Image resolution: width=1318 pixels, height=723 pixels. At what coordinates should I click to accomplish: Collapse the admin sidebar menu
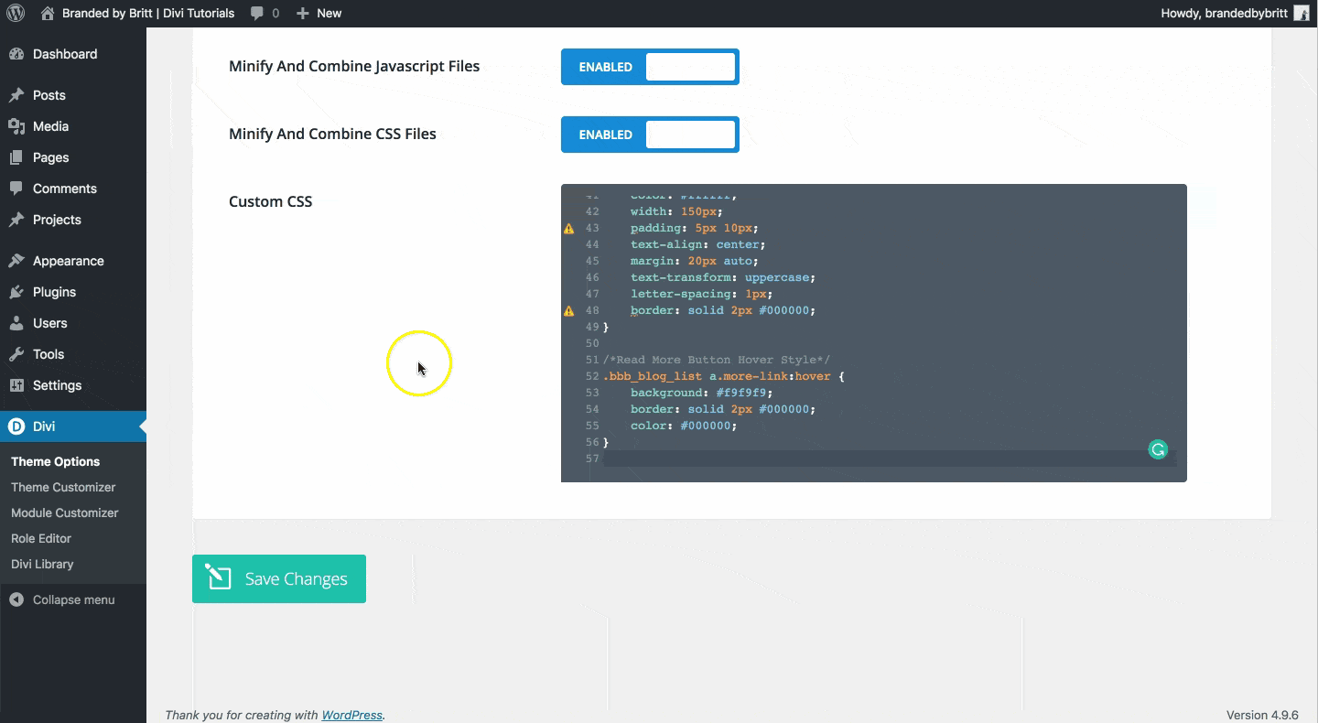tap(73, 599)
